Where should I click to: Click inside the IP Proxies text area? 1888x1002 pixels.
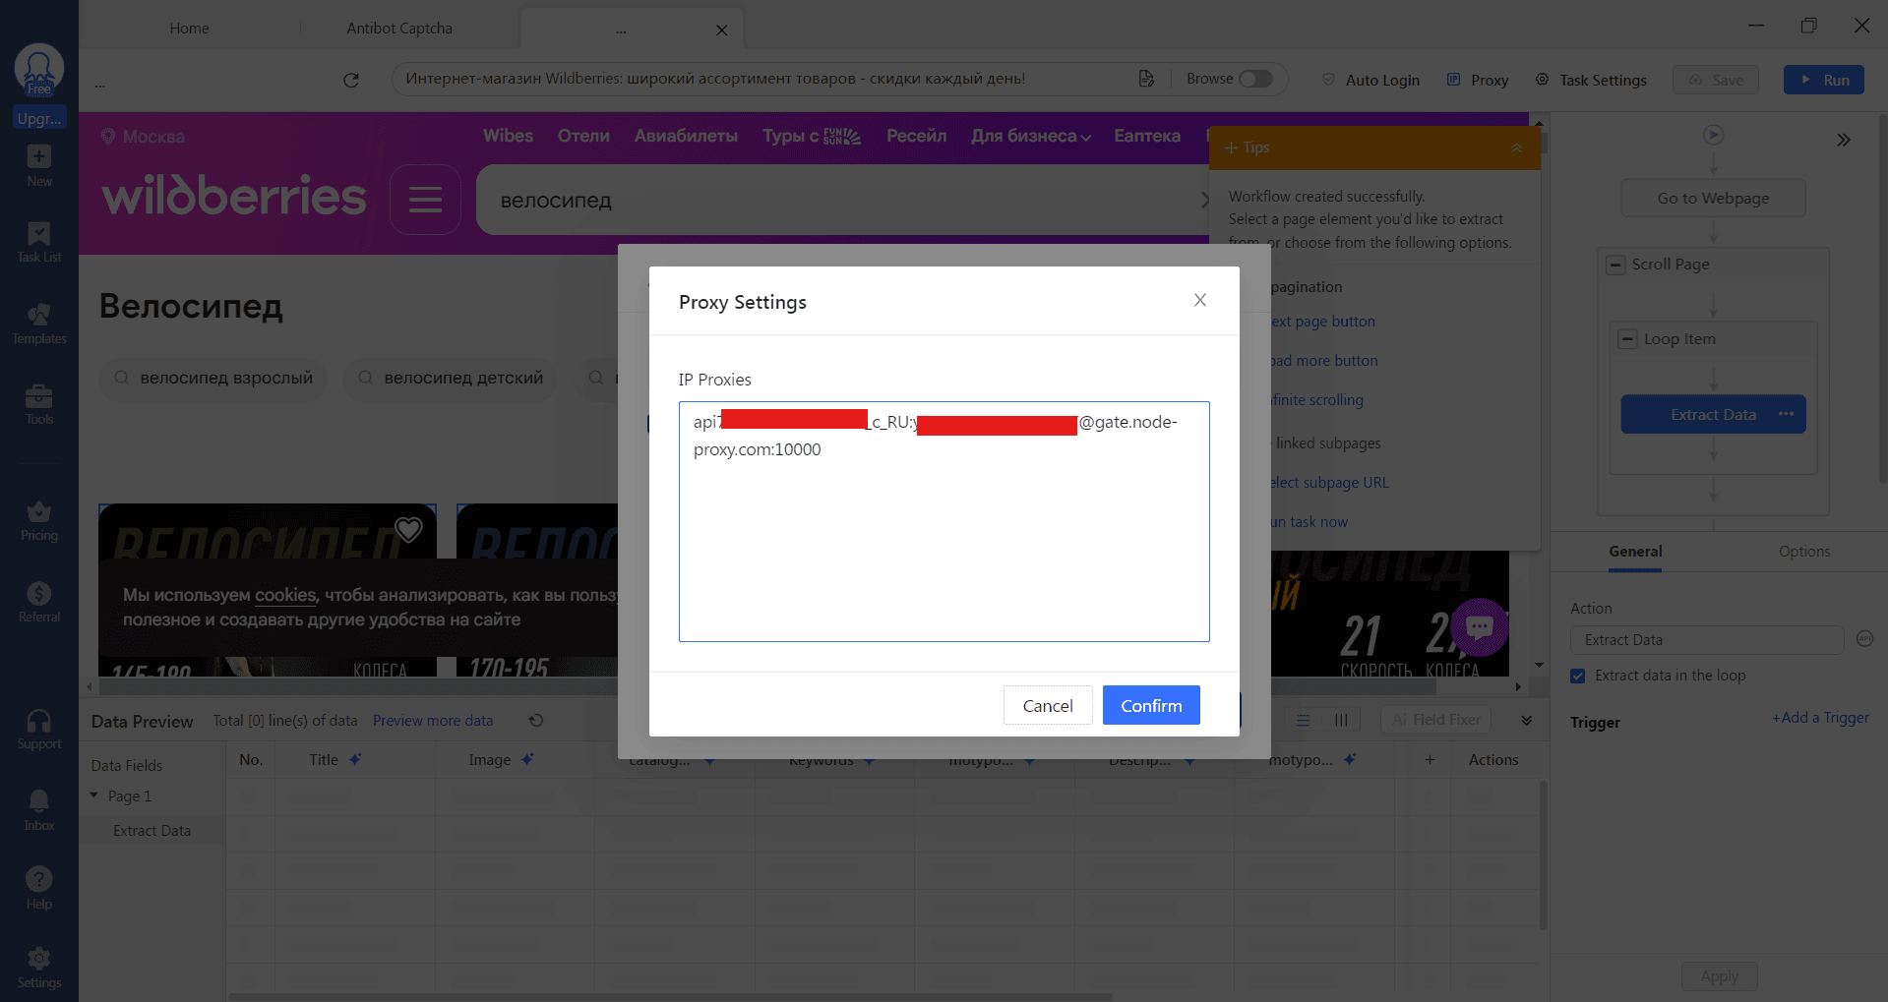tap(944, 521)
